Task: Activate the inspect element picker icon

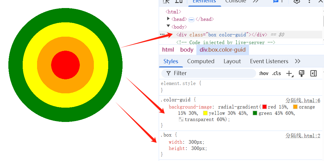Action: [x=166, y=1]
